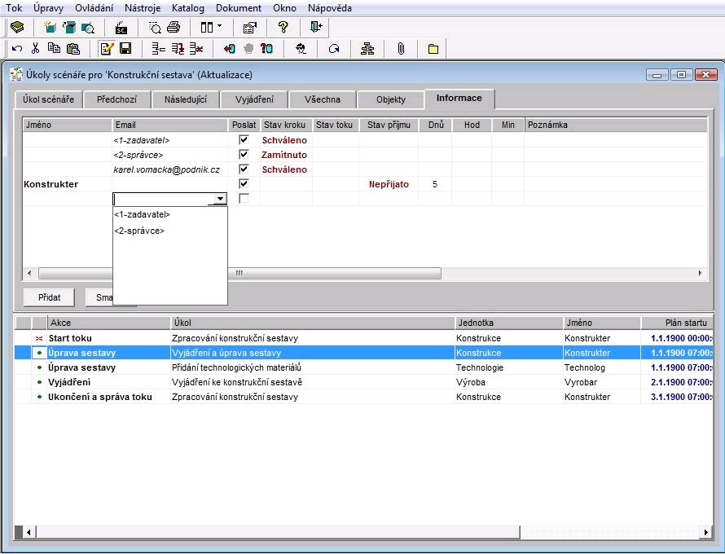
Task: Open the catalog book icon in toolbar
Action: point(17,27)
